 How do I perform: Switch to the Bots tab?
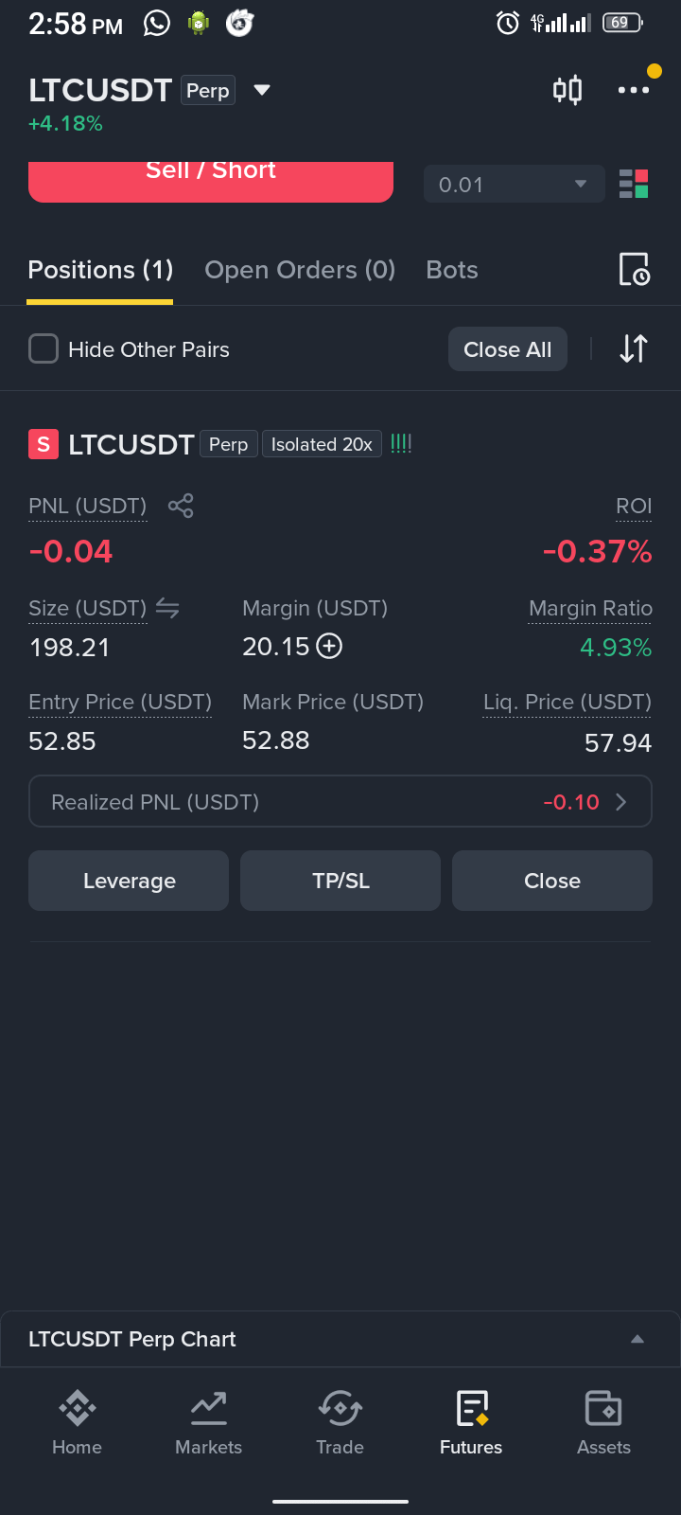452,270
